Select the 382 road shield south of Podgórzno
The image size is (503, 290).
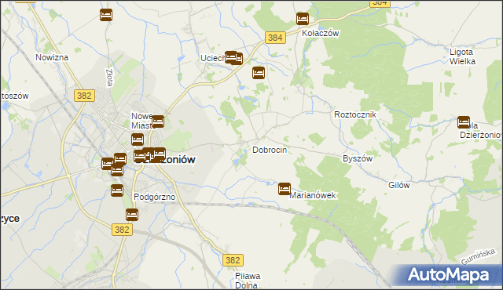[123, 230]
